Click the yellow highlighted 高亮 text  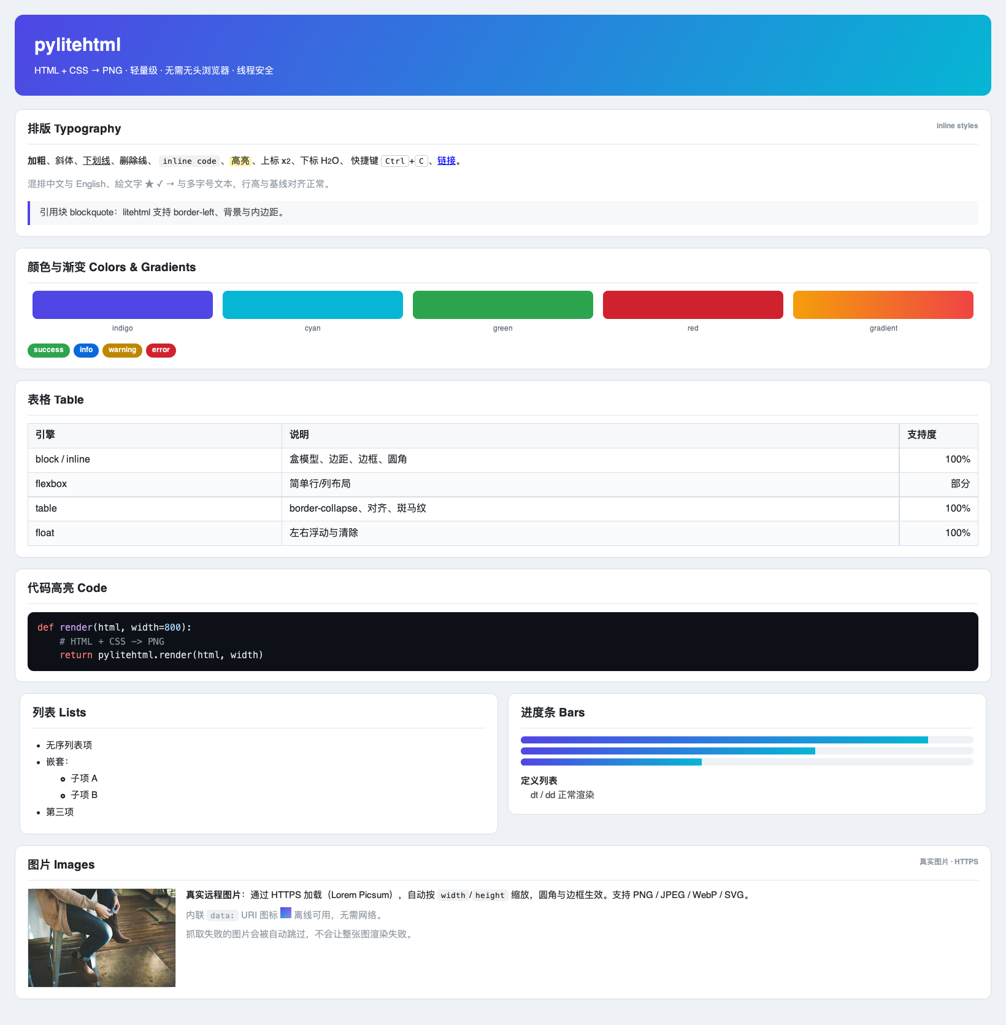click(240, 161)
